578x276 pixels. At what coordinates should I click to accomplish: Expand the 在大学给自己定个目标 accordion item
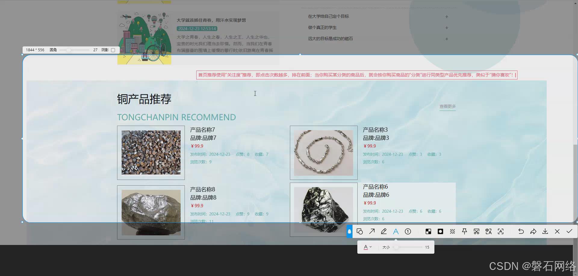tap(447, 17)
